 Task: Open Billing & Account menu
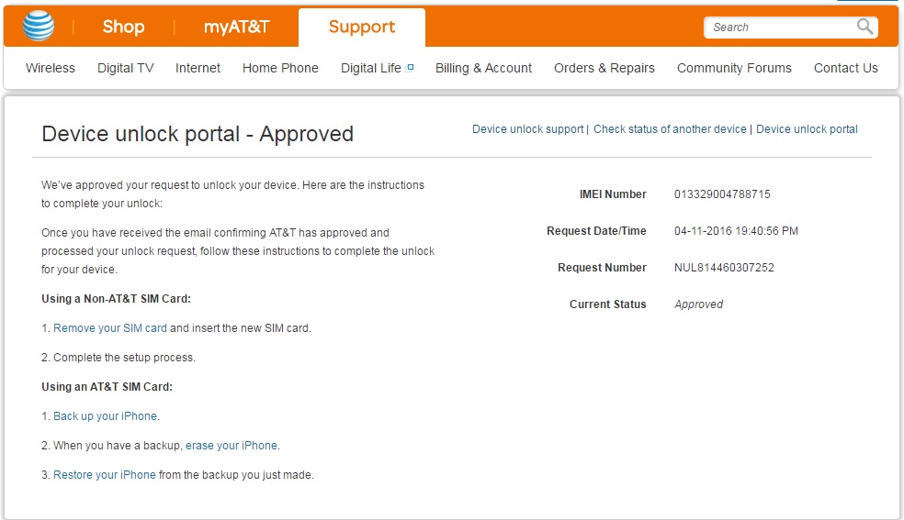[483, 68]
